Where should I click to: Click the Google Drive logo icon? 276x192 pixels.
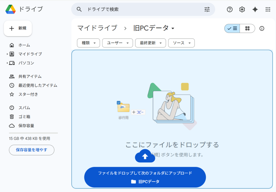10,9
